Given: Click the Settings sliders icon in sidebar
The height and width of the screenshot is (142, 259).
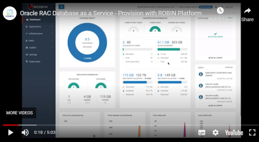Looking at the screenshot, I should click(27, 54).
